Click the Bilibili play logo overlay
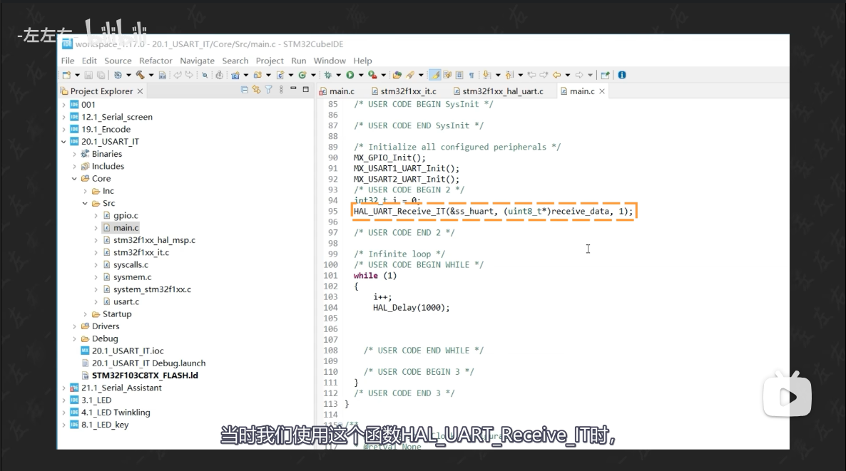Image resolution: width=846 pixels, height=471 pixels. tap(788, 393)
